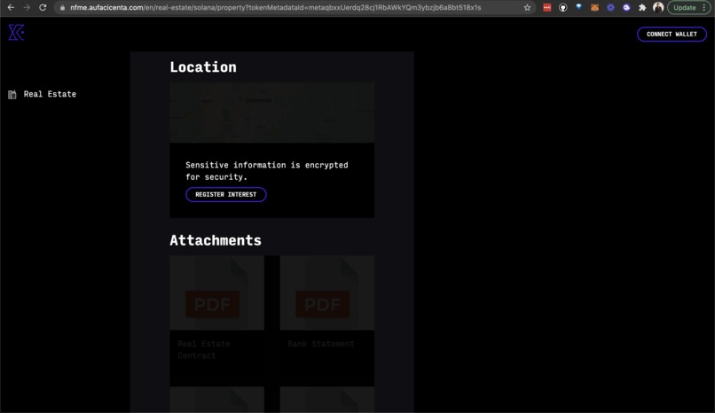Open Real Estate Contract PDF thumbnail
This screenshot has width=715, height=413.
[216, 292]
